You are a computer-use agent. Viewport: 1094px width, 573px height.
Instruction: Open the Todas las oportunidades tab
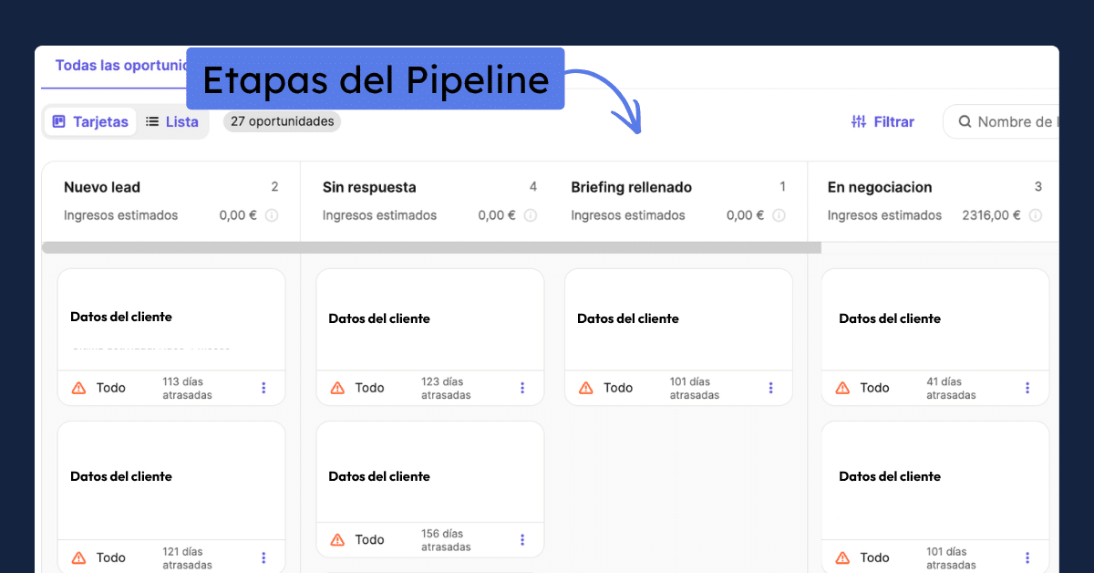pos(121,66)
